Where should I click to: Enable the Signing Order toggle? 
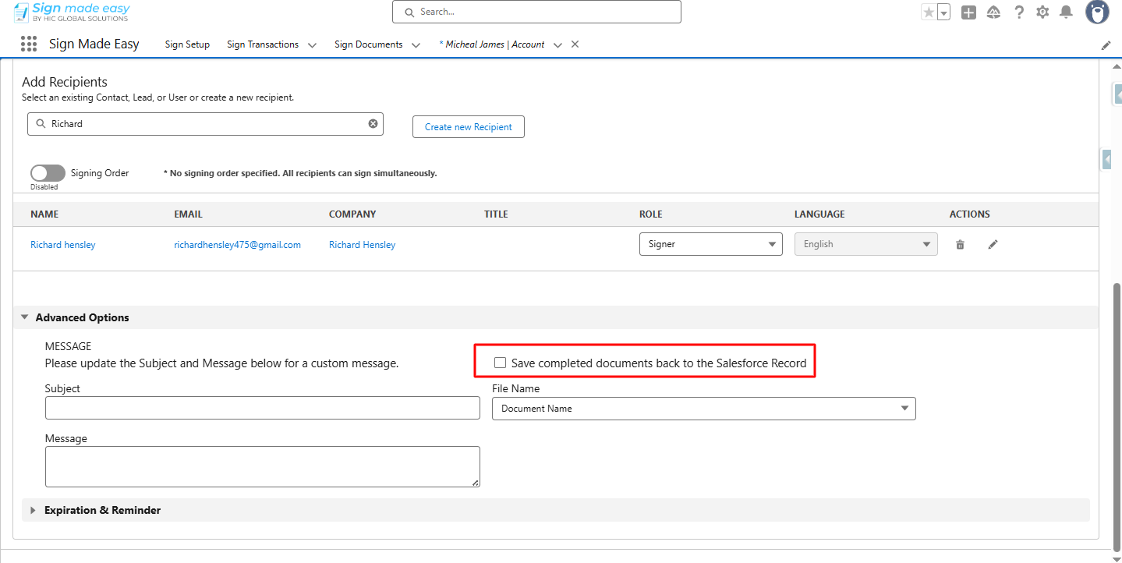pos(48,173)
